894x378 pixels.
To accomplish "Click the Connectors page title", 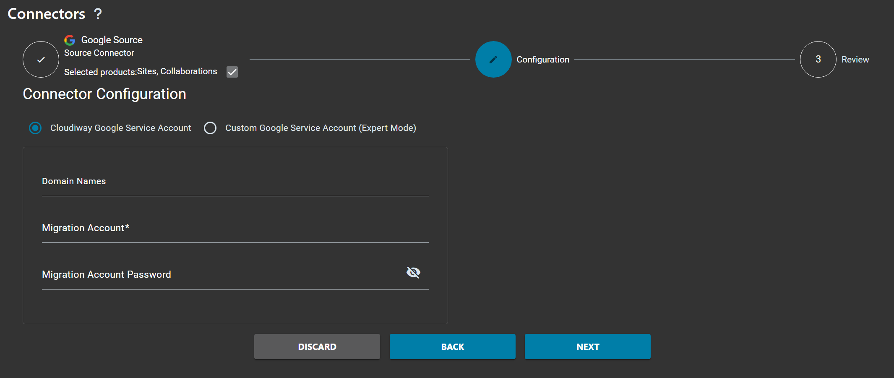I will (x=47, y=14).
